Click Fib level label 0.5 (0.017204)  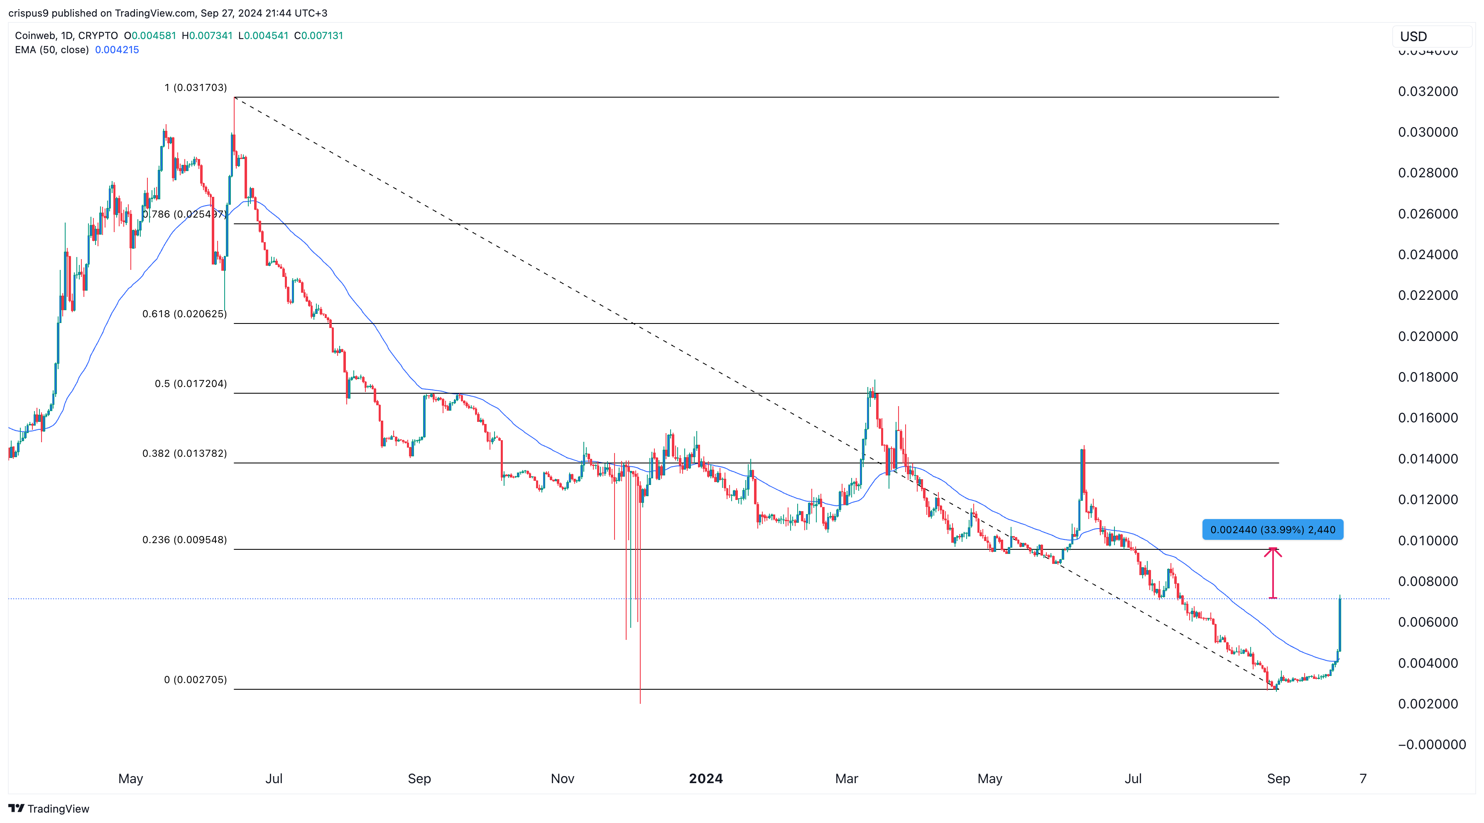[191, 384]
